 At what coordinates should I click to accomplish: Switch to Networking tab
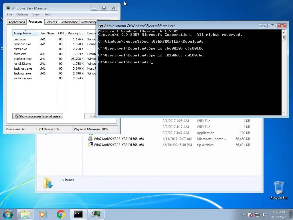click(x=88, y=22)
